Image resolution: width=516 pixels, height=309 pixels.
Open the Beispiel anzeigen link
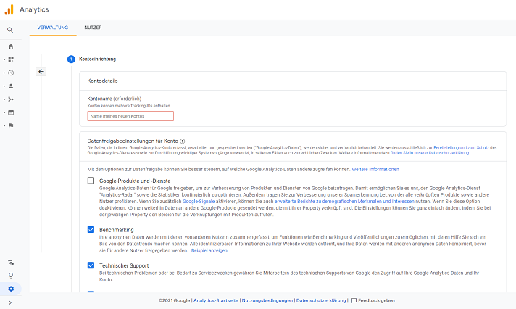(209, 251)
